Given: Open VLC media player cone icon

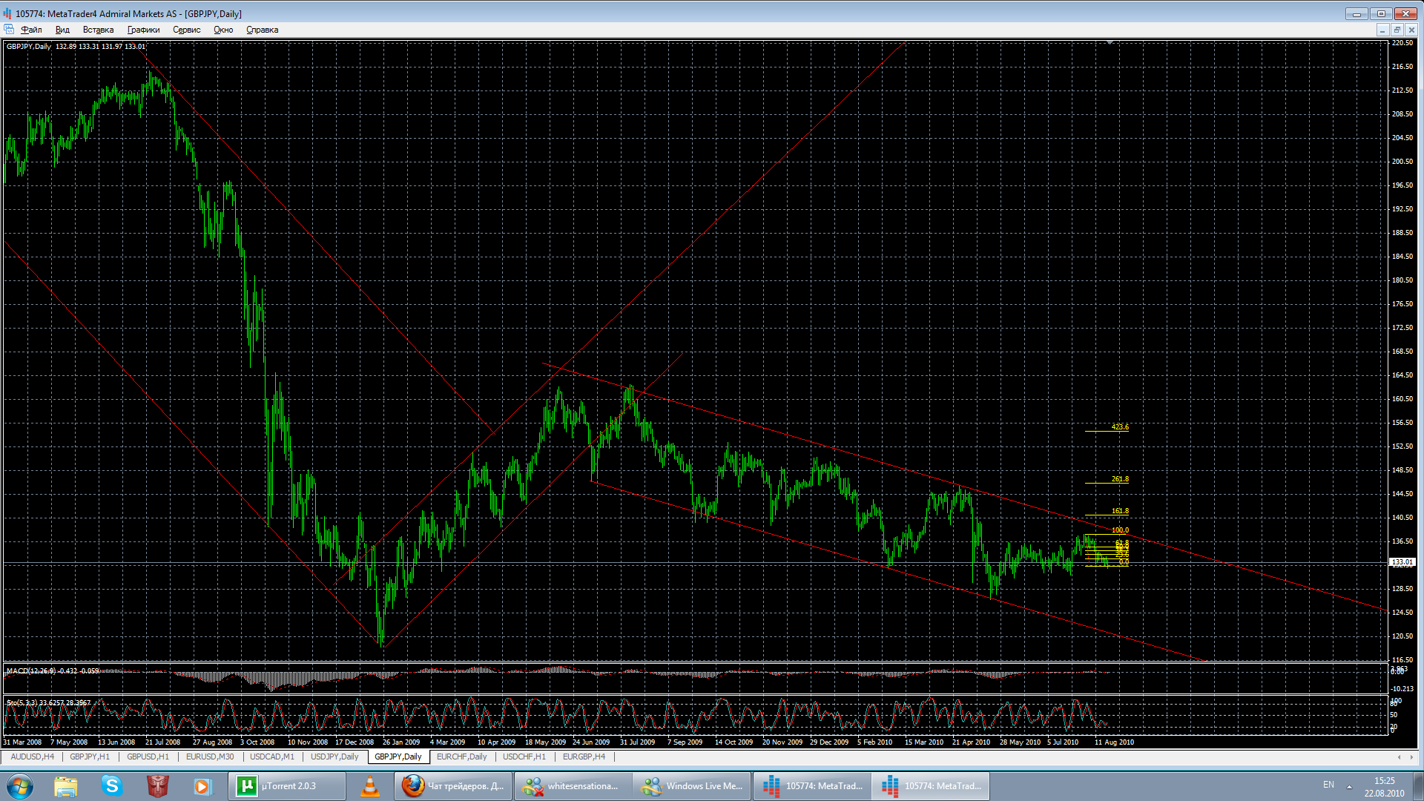Looking at the screenshot, I should click(369, 785).
